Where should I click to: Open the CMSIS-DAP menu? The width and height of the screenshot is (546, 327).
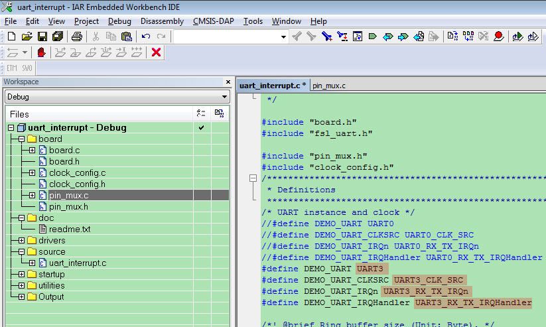tap(213, 21)
